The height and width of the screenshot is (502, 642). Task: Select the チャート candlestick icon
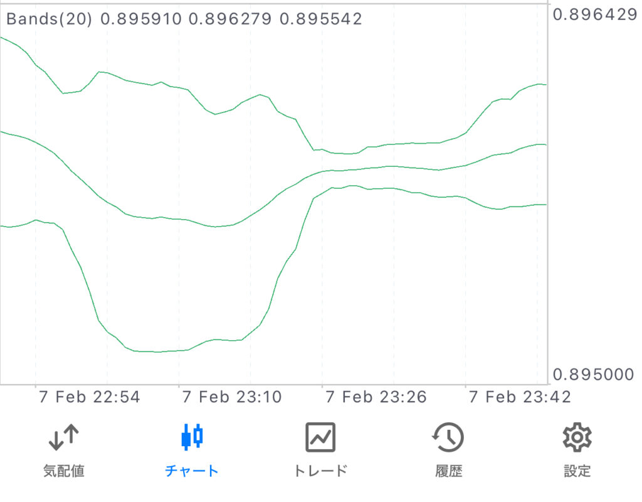coord(192,437)
